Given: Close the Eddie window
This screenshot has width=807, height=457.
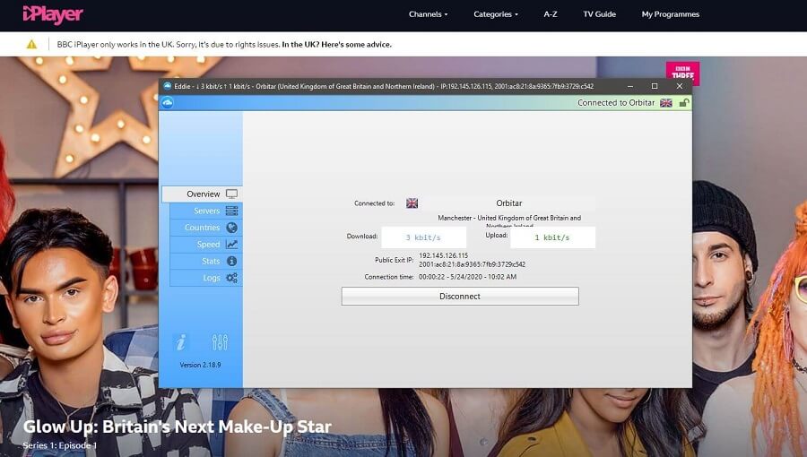Looking at the screenshot, I should (x=680, y=86).
